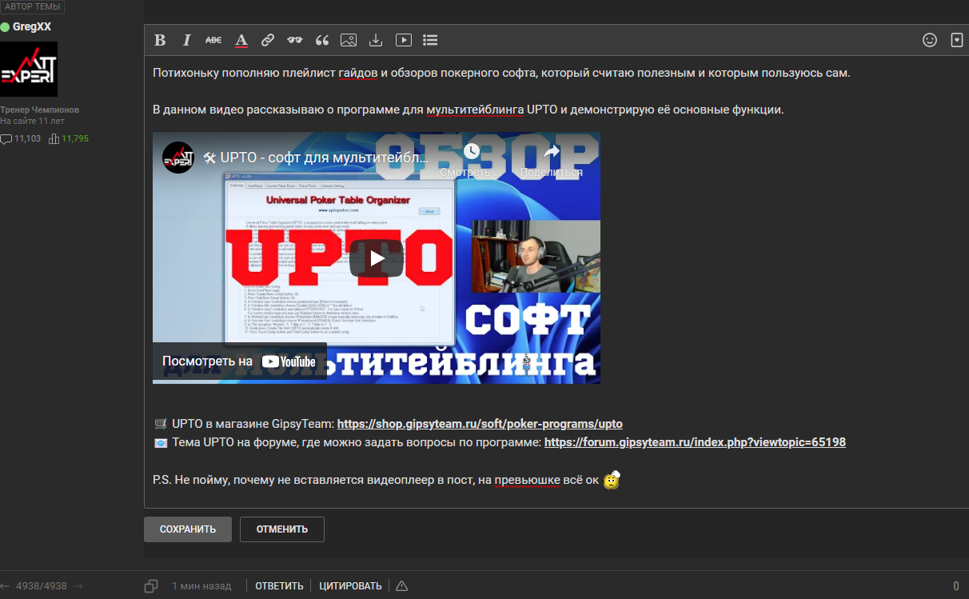969x599 pixels.
Task: Click GregXX's MTT Expert avatar
Action: click(29, 70)
